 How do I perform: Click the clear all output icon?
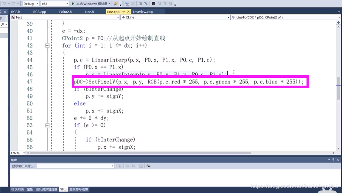pyautogui.click(x=141, y=166)
